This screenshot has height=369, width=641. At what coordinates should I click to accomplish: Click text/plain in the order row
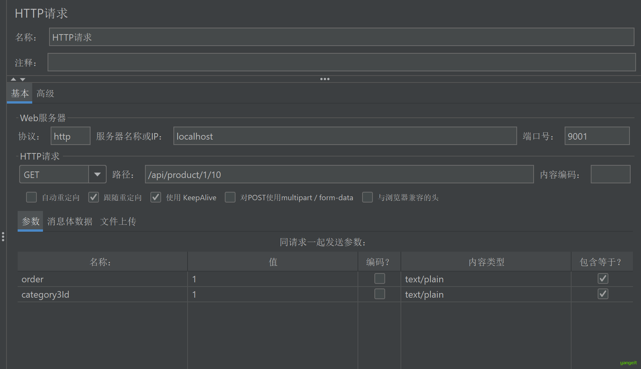pos(486,279)
